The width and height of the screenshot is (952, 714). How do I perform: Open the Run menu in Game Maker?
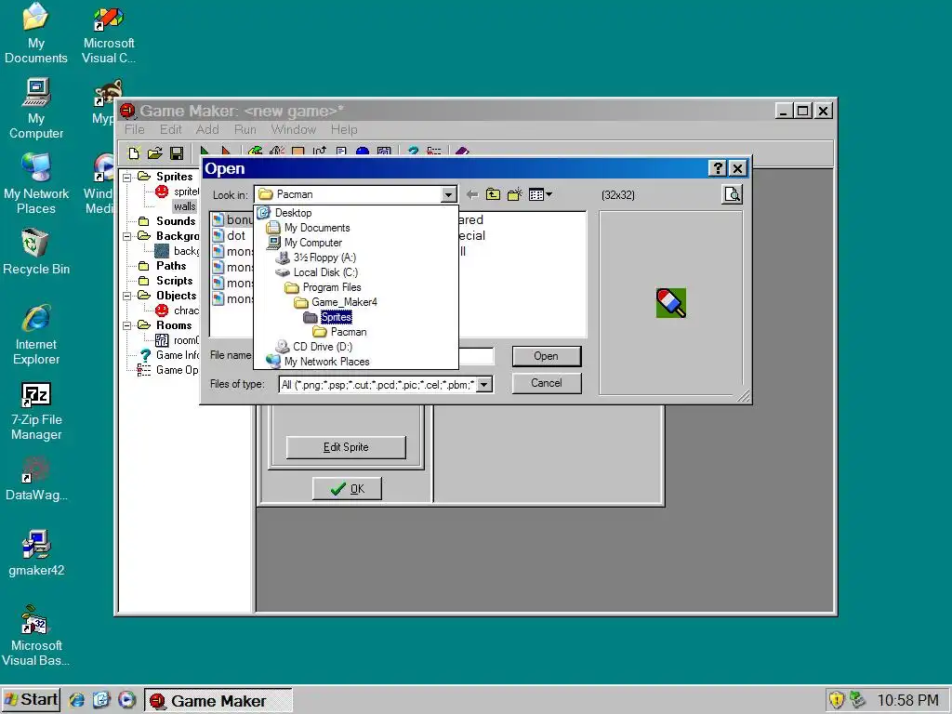(x=245, y=130)
